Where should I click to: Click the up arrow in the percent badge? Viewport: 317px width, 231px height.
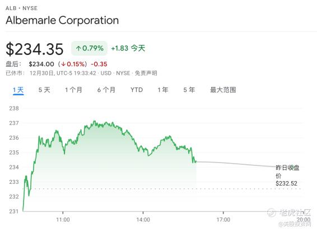[78, 48]
